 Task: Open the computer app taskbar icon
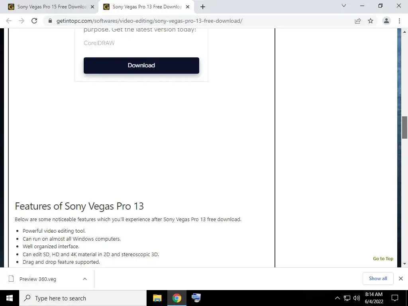[196, 298]
